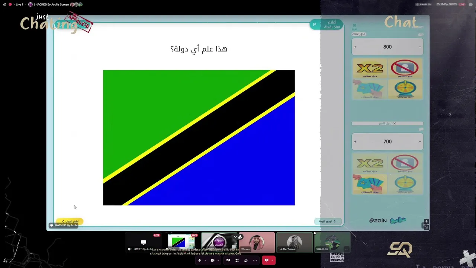
Task: Show members with the people icon
Action: [240, 237]
